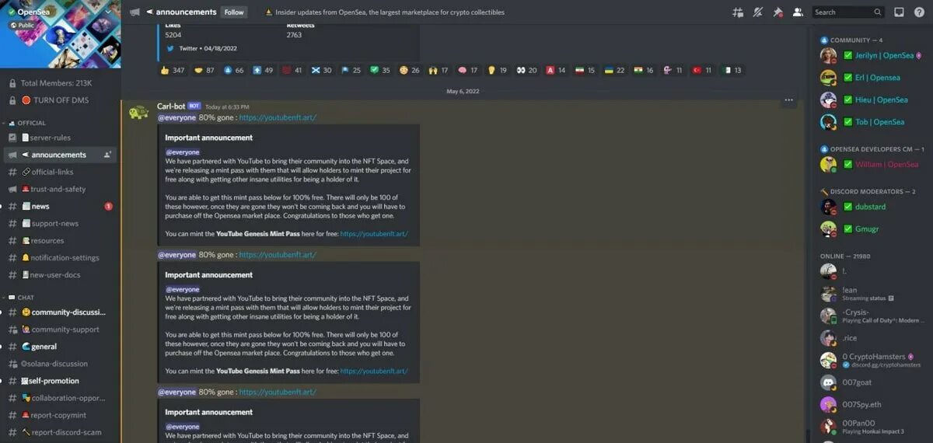This screenshot has width=933, height=443.
Task: Click the Follow button for announcements
Action: point(234,12)
